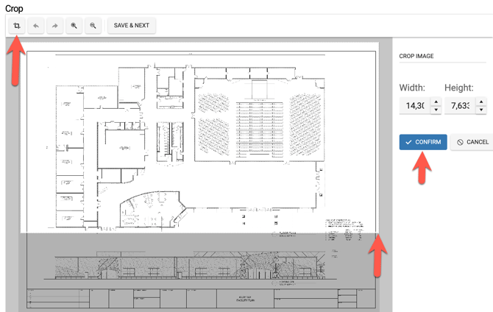Decrease Height using the down stepper arrow
Image resolution: width=493 pixels, height=312 pixels.
481,110
